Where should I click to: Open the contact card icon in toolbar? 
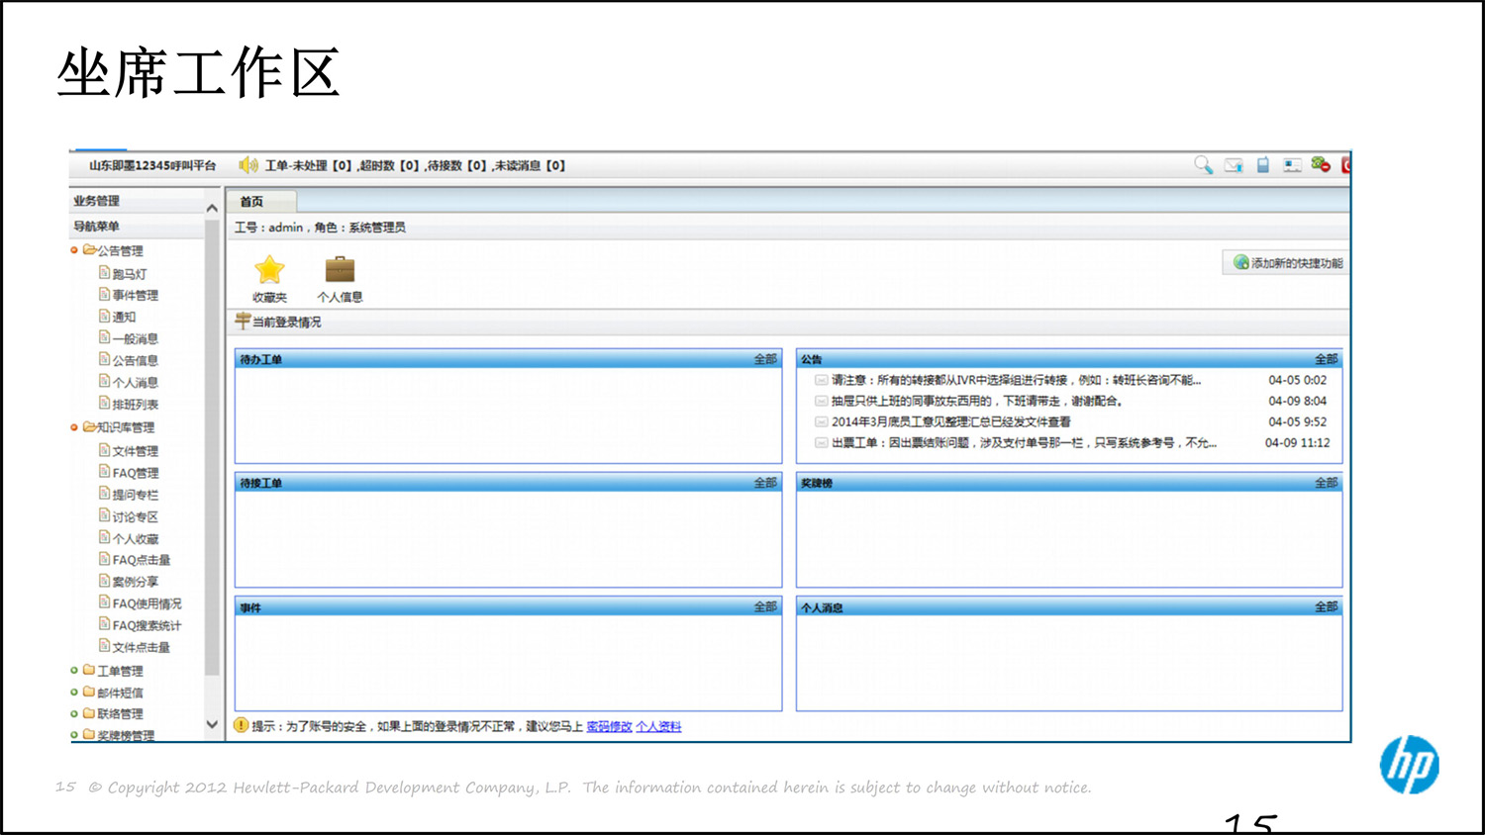1292,165
